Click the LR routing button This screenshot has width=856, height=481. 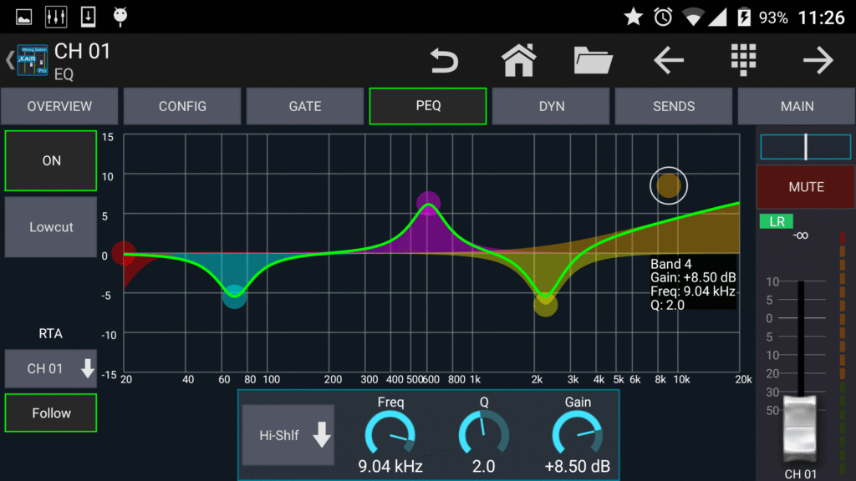776,221
